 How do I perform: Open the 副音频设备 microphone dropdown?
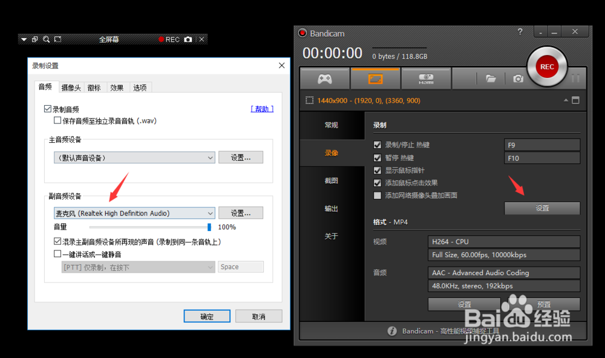click(134, 213)
